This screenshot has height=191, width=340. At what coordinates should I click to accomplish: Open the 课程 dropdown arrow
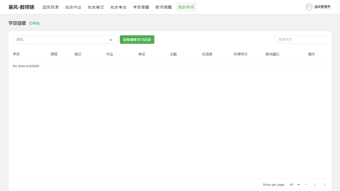[111, 40]
